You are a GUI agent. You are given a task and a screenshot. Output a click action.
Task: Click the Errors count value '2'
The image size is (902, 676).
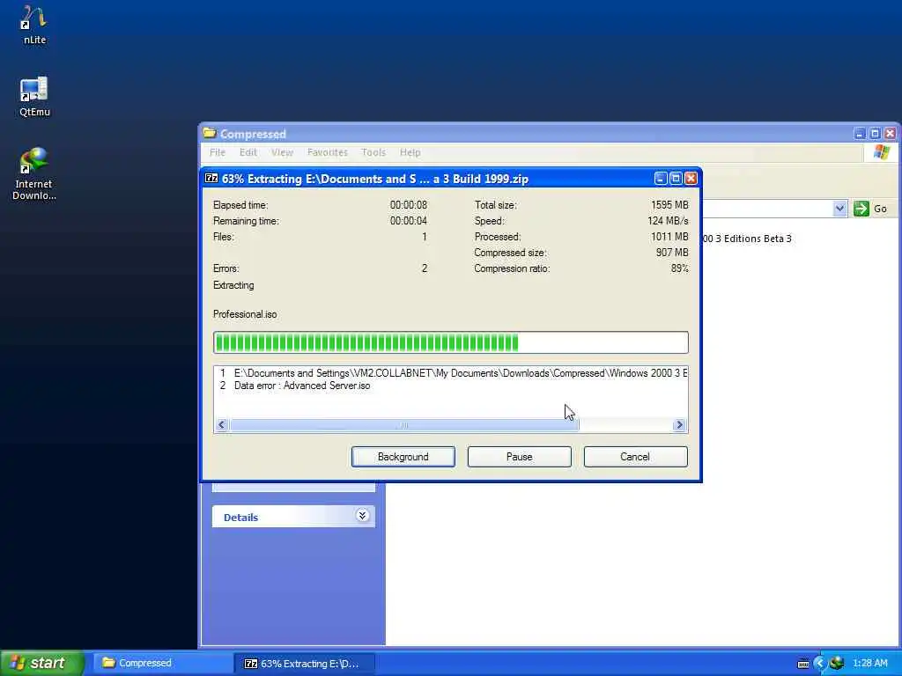[x=425, y=268]
